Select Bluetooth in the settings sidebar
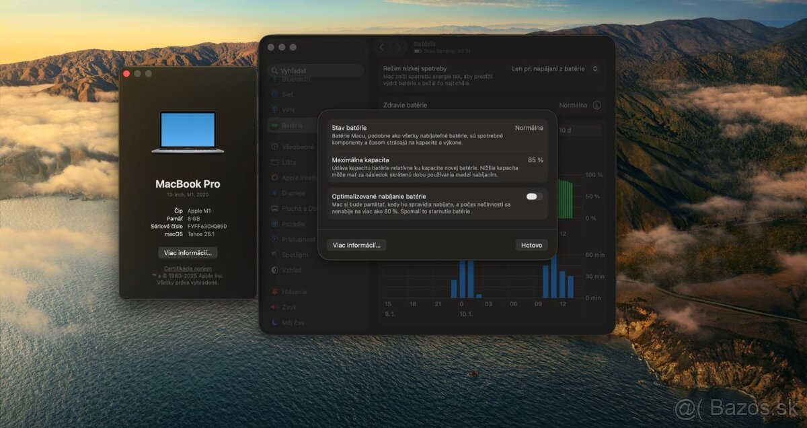The height and width of the screenshot is (428, 807). [x=296, y=79]
